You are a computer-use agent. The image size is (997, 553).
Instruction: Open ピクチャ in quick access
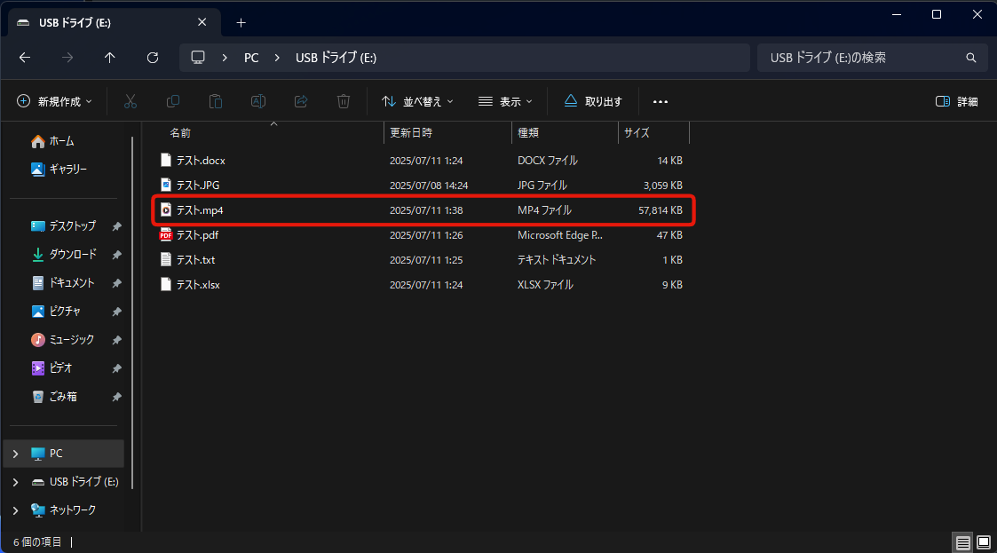click(x=56, y=312)
